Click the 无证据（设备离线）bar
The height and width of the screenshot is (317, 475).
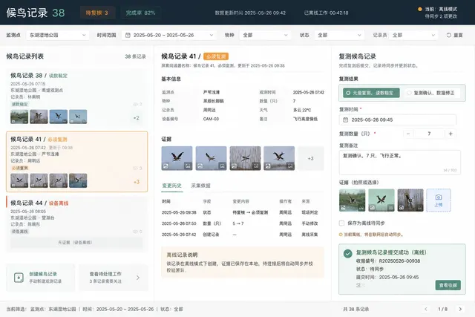coord(76,243)
